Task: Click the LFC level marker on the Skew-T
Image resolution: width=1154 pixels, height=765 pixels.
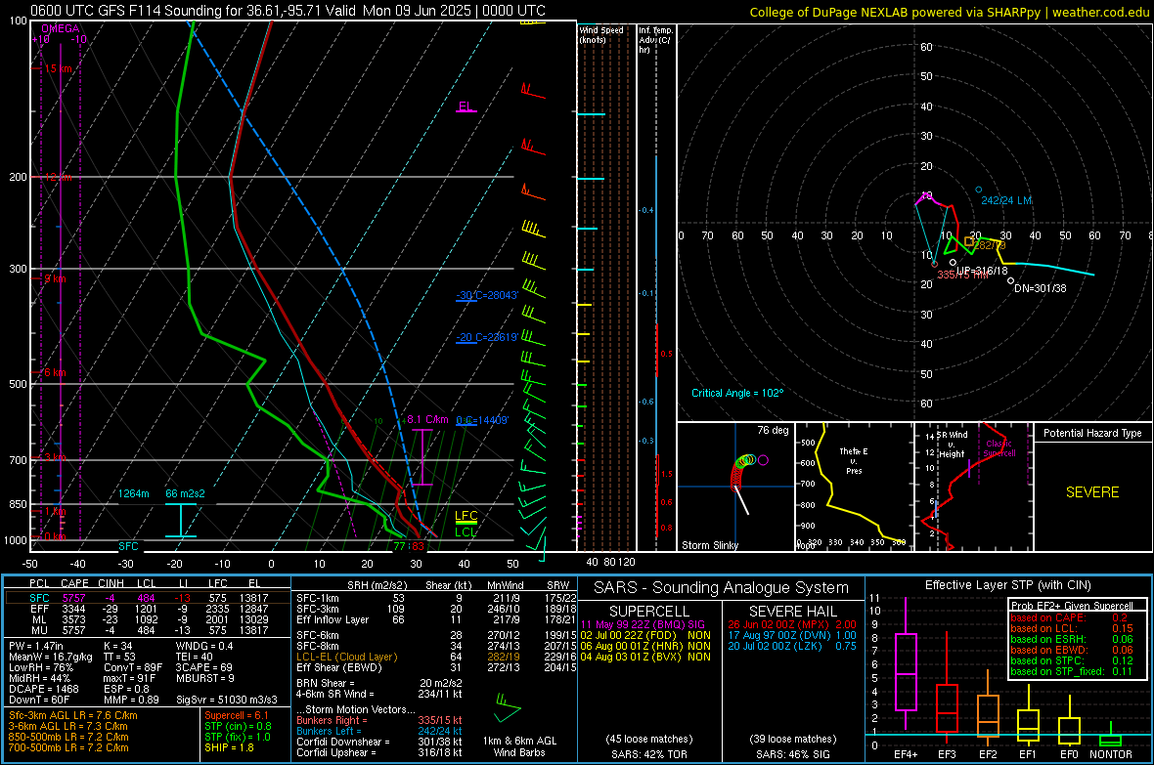Action: 466,517
